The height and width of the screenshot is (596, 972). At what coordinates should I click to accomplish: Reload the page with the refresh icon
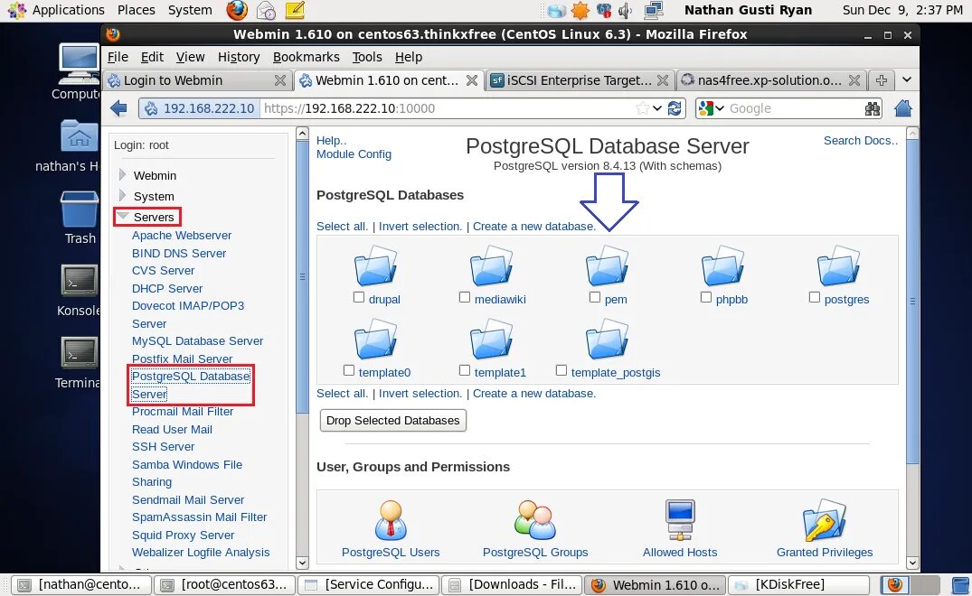pos(675,108)
